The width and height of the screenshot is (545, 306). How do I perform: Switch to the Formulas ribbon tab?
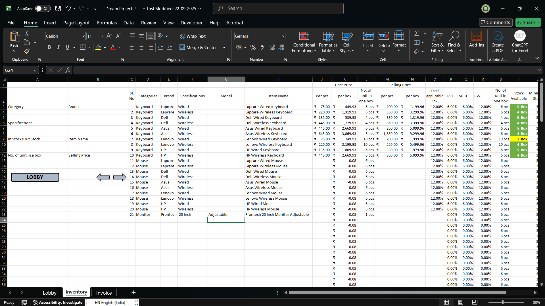pyautogui.click(x=107, y=23)
